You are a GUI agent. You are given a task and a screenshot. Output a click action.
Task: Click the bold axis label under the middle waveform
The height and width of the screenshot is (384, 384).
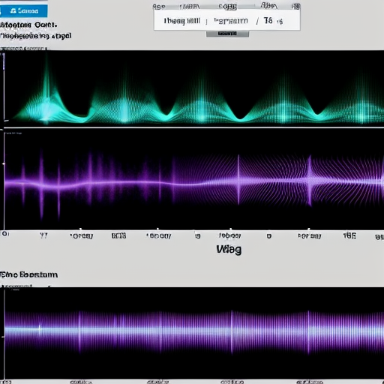tap(229, 250)
